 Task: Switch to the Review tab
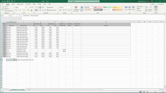point(39,4)
